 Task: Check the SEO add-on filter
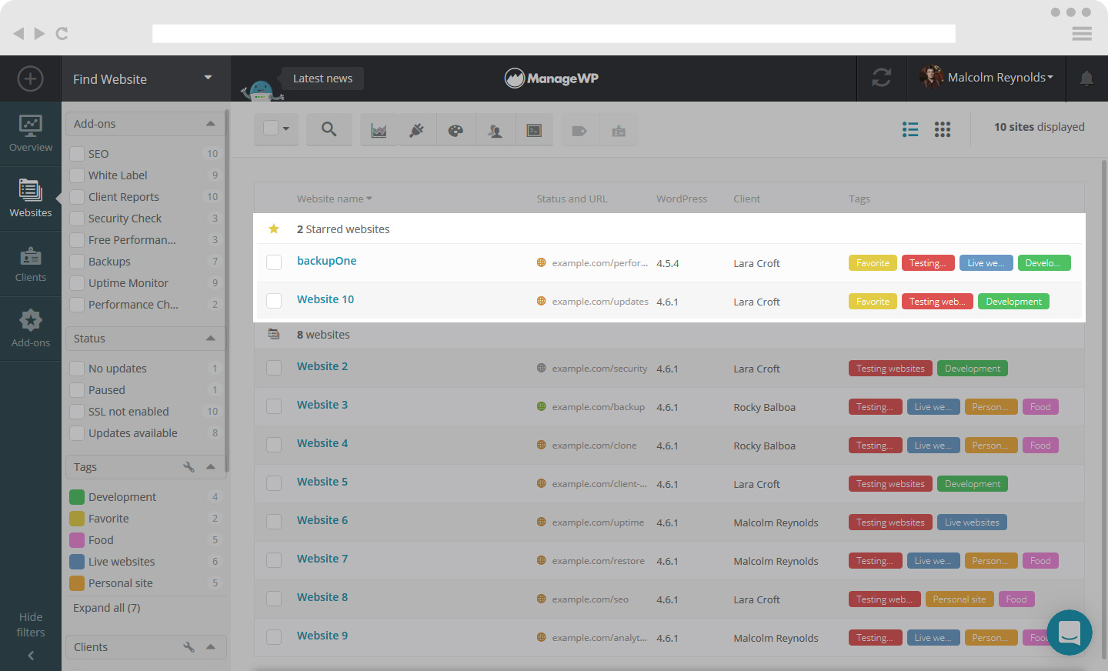point(77,154)
